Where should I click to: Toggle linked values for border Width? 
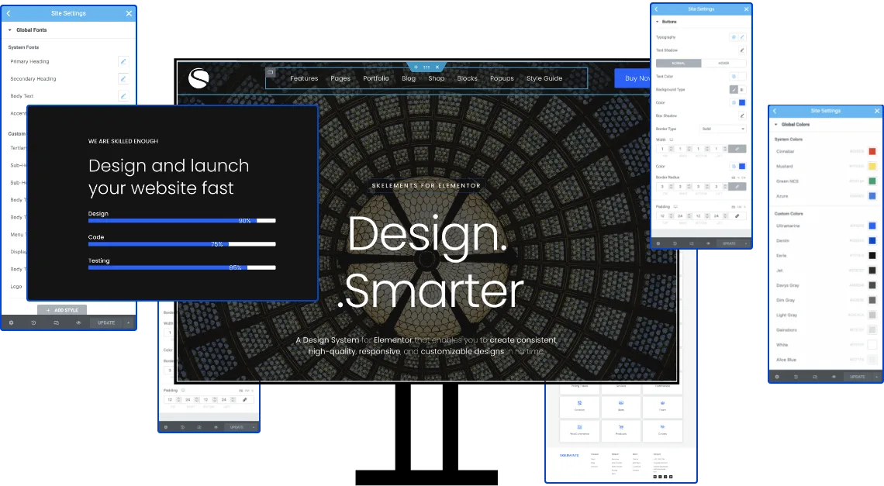(737, 149)
